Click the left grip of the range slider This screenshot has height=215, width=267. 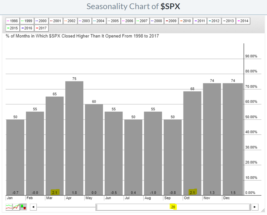click(96, 207)
